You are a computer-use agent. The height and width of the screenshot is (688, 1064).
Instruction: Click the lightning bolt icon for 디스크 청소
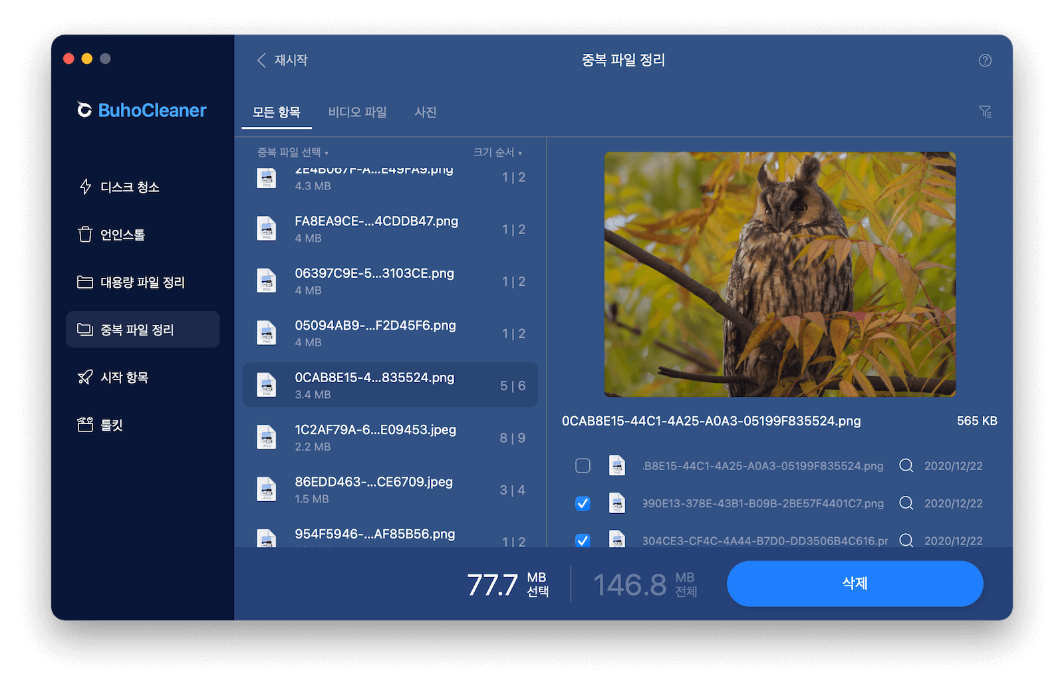[85, 187]
